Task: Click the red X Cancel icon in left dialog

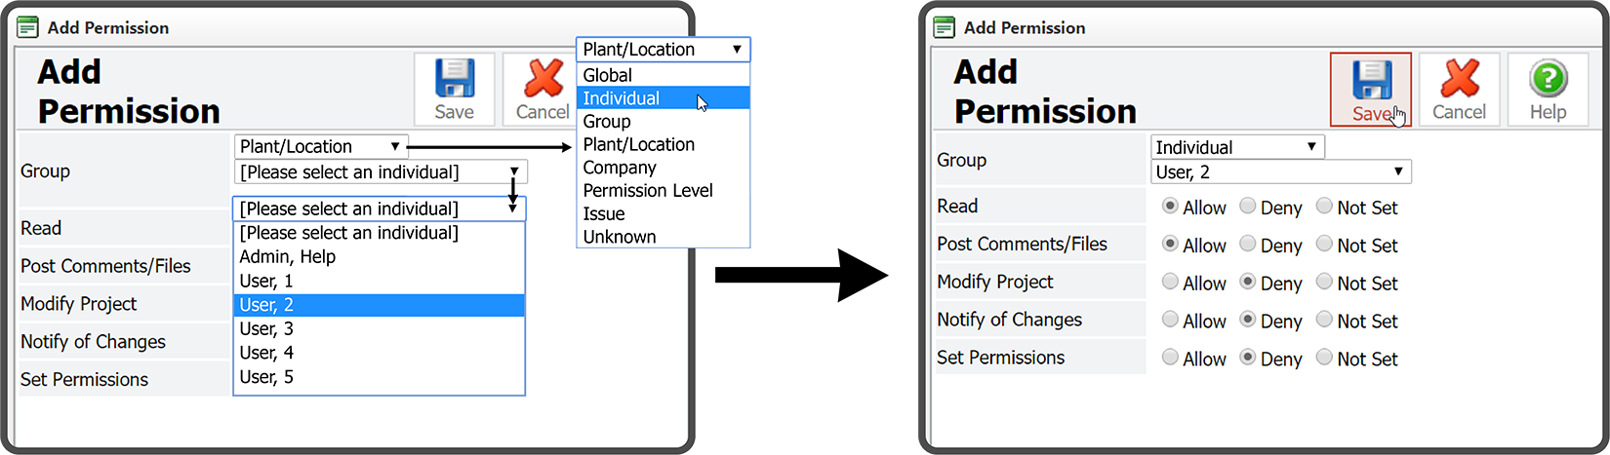Action: pos(543,80)
